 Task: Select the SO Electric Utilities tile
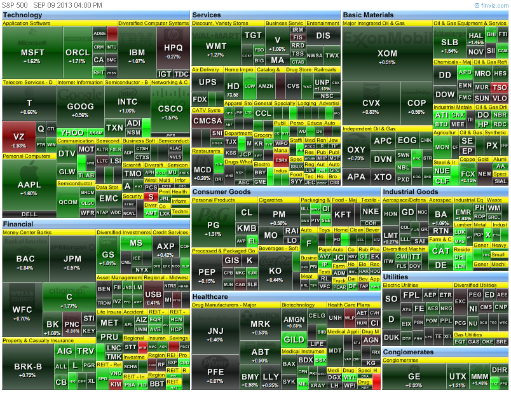pyautogui.click(x=391, y=299)
